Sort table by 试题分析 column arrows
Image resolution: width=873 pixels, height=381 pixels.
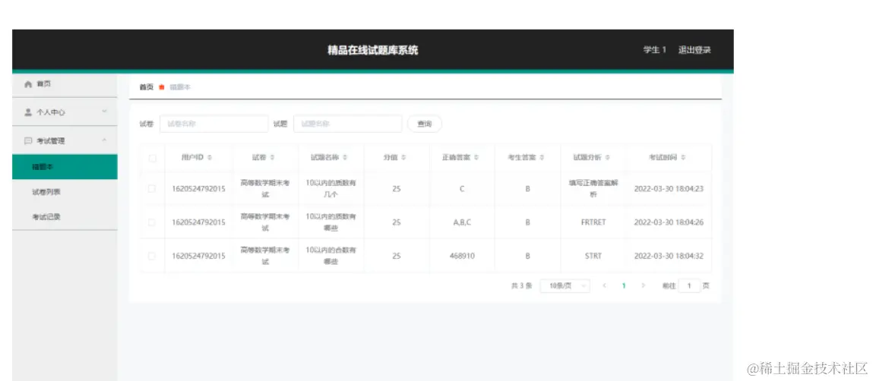(607, 158)
